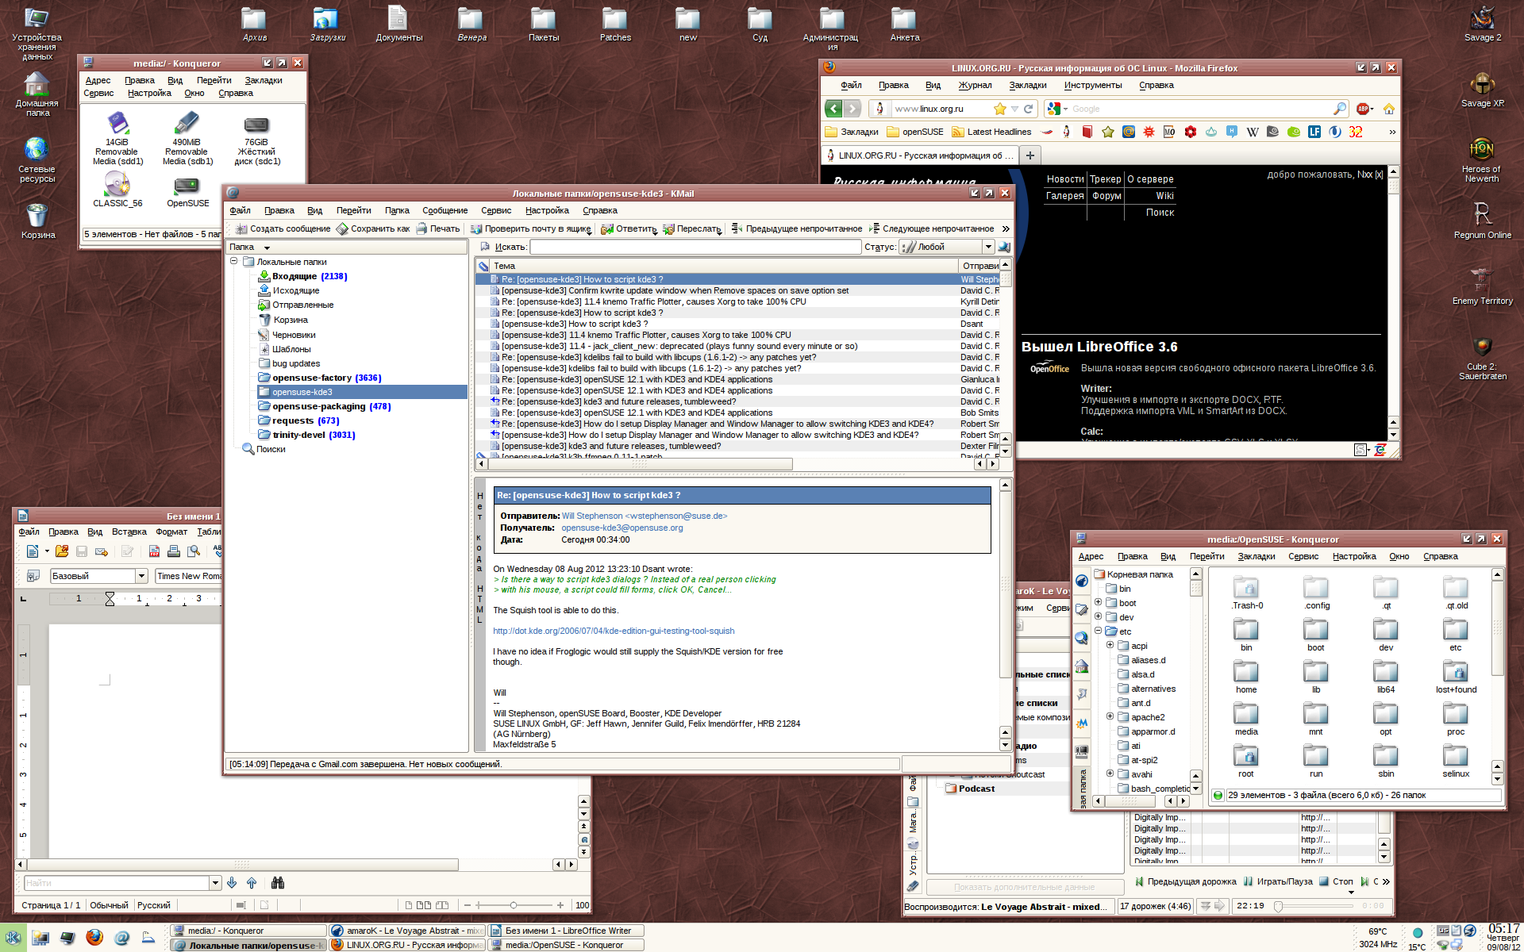Click the Firefox home icon
The height and width of the screenshot is (952, 1524).
(1388, 109)
